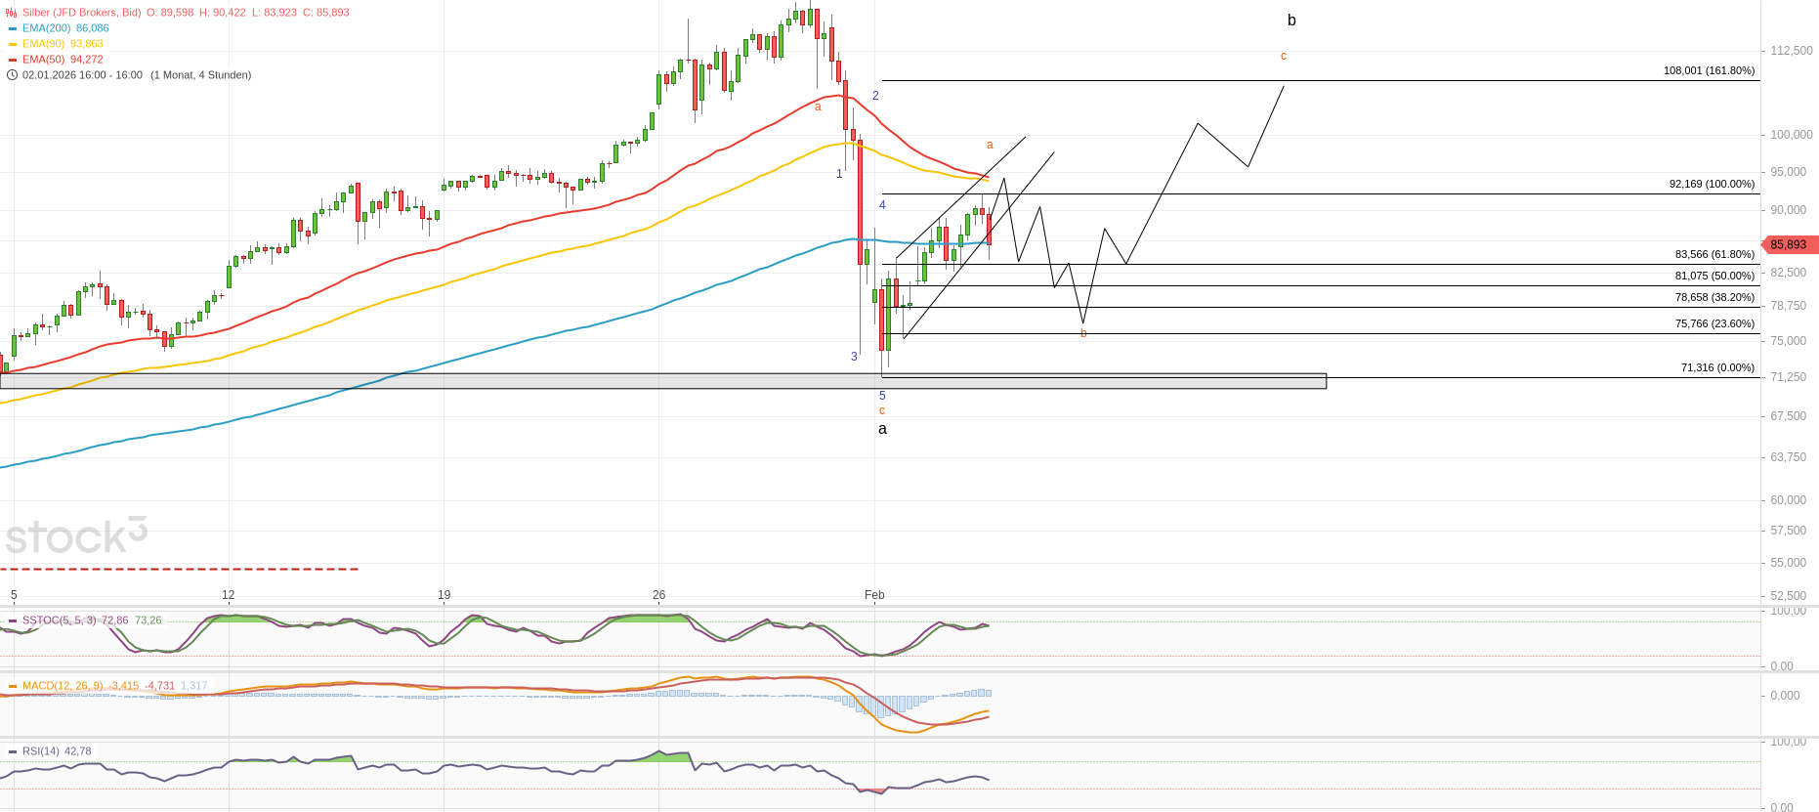Click the 71,316 (0.00%) Fibonacci label
The height and width of the screenshot is (812, 1819).
tap(1717, 368)
